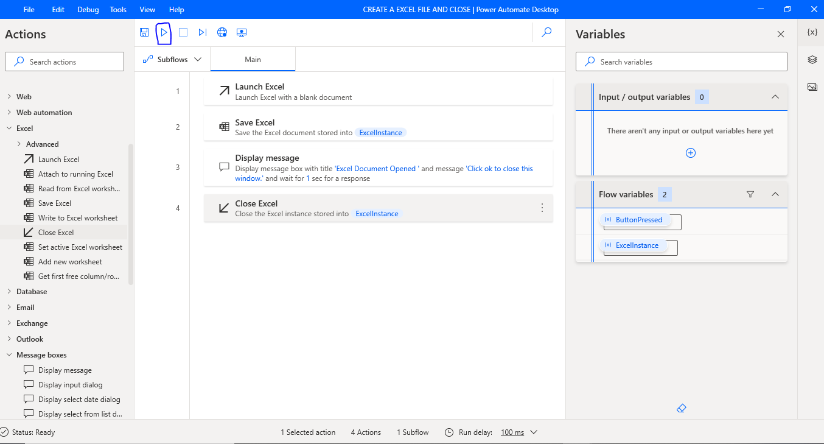Toggle the variables {x} pane icon

(812, 32)
